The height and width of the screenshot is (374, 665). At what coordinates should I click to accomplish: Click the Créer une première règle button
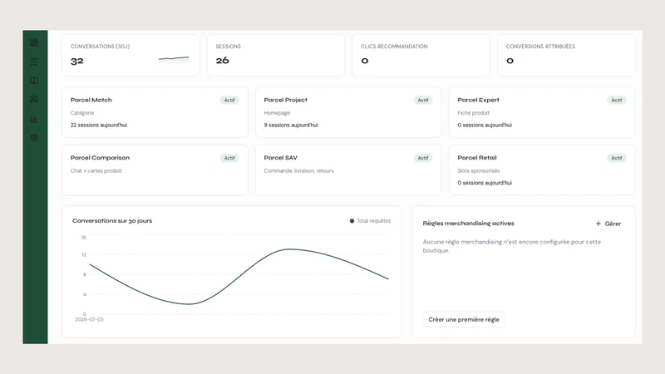[464, 319]
